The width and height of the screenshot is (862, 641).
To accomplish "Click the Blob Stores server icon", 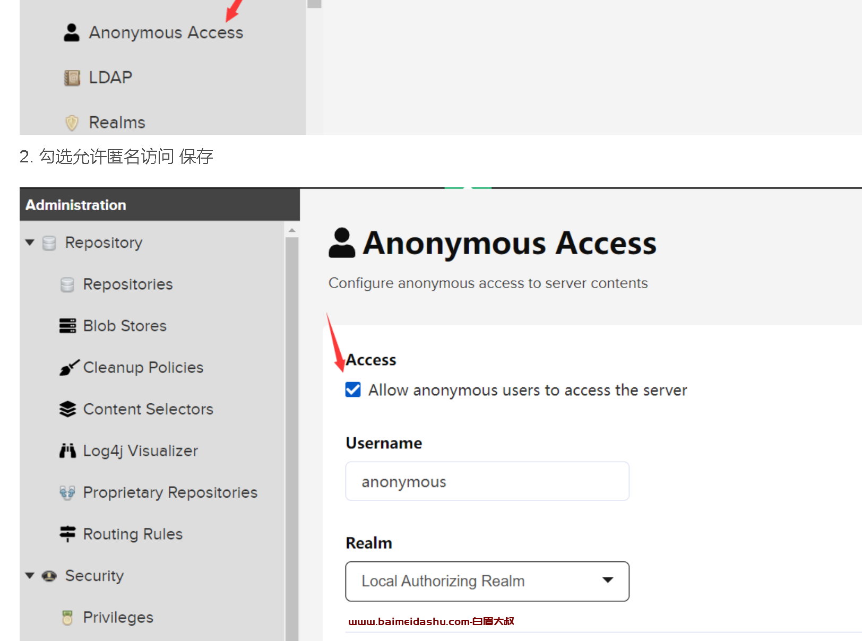I will coord(67,326).
